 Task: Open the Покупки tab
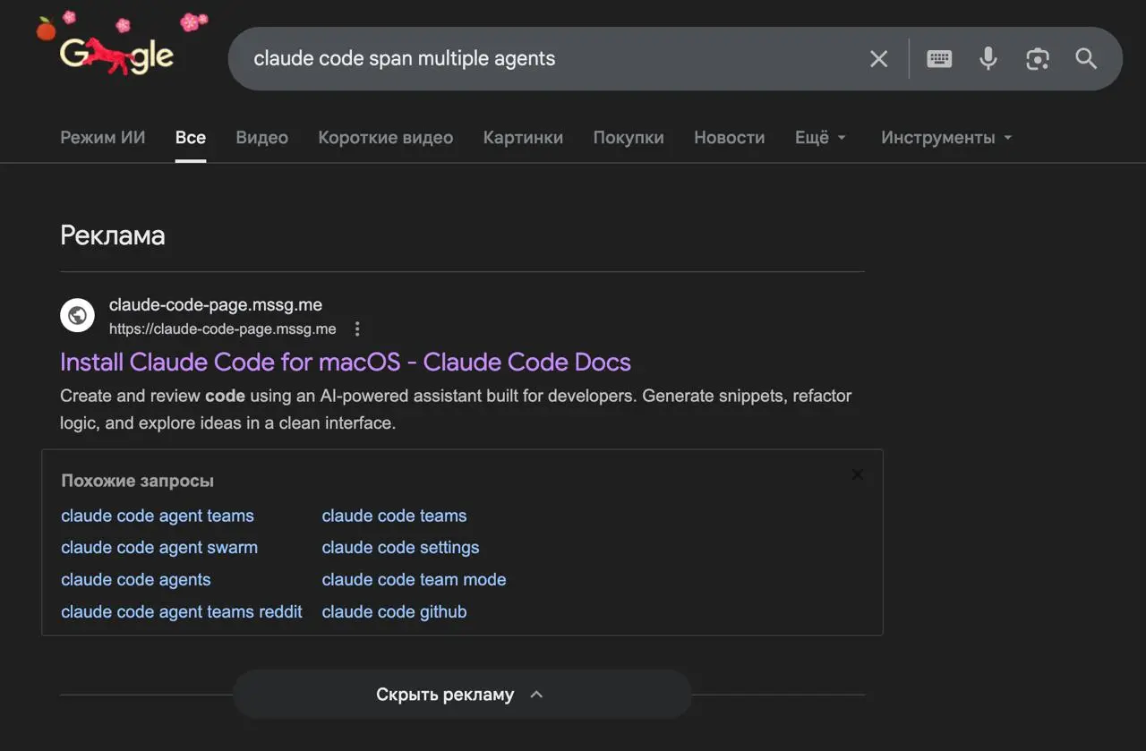[x=629, y=138]
